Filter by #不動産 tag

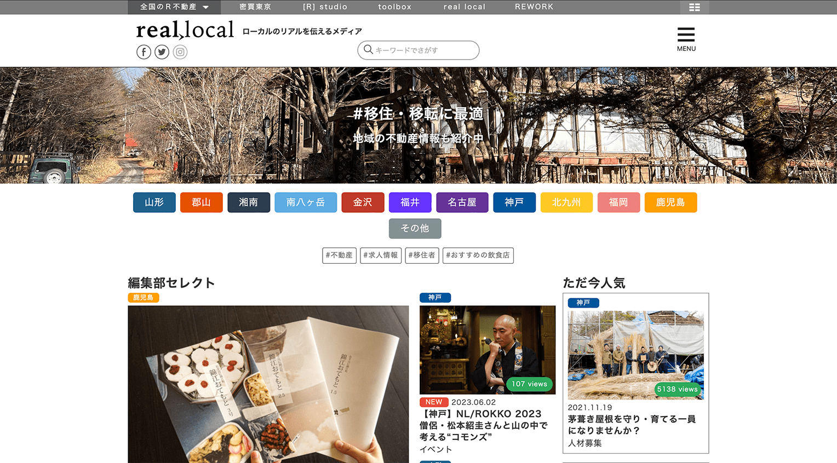pos(340,256)
